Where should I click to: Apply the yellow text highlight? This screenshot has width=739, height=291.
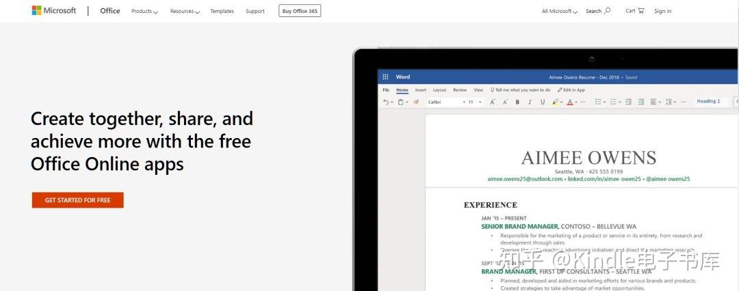(555, 102)
